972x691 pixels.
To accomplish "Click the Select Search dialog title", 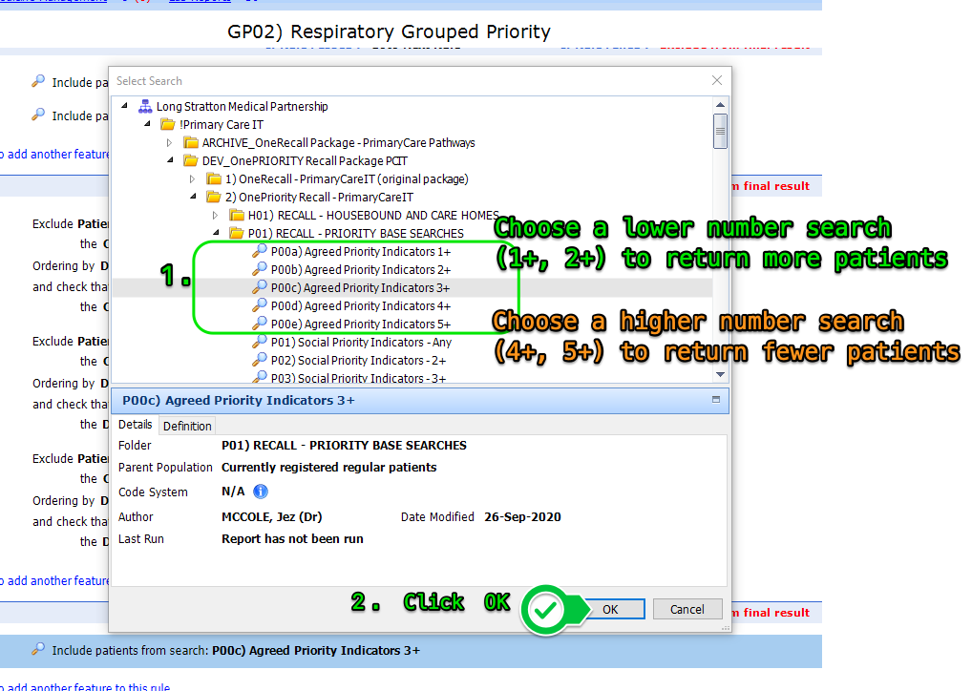I will [x=149, y=80].
